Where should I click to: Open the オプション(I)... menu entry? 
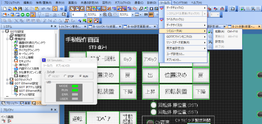pos(173,60)
